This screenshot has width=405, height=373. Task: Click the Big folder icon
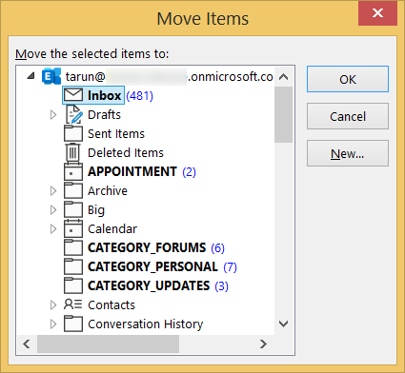click(x=73, y=209)
